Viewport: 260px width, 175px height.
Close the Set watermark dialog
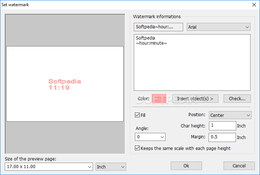point(254,5)
